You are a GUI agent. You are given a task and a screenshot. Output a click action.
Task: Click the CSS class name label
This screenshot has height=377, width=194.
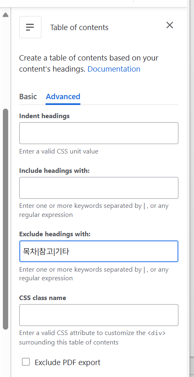(43, 298)
